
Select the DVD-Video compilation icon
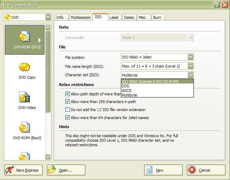click(25, 97)
